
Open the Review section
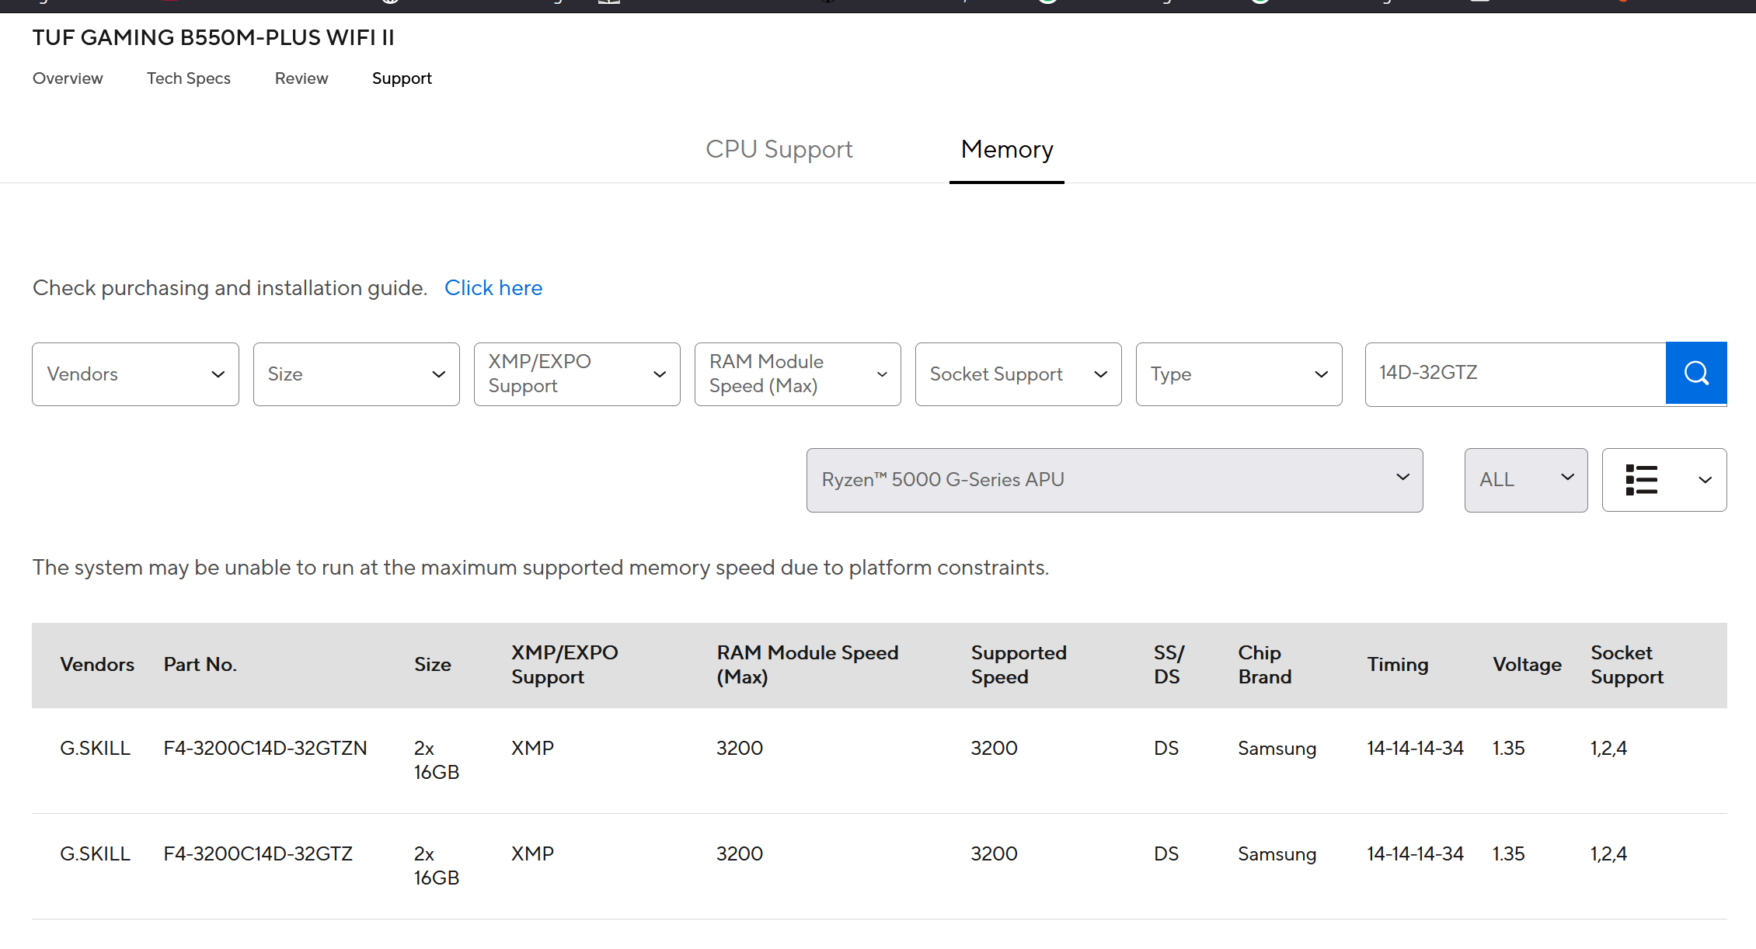pyautogui.click(x=301, y=78)
